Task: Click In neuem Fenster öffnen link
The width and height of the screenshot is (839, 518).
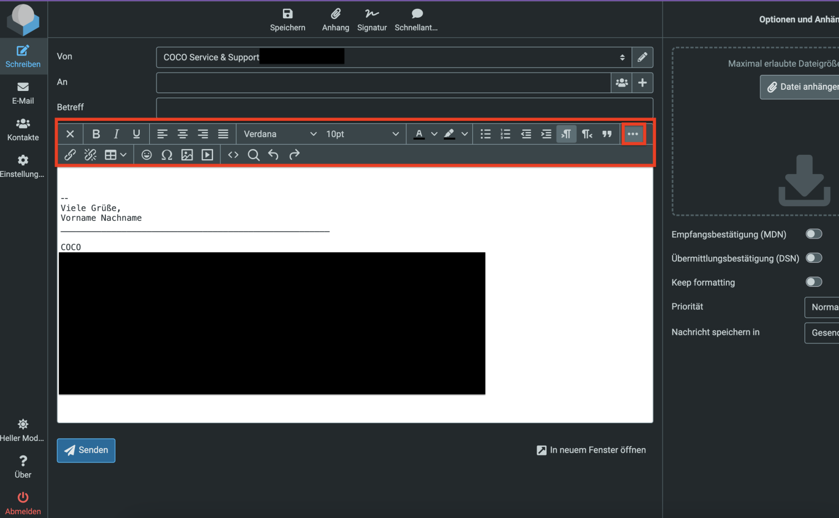Action: (x=591, y=450)
